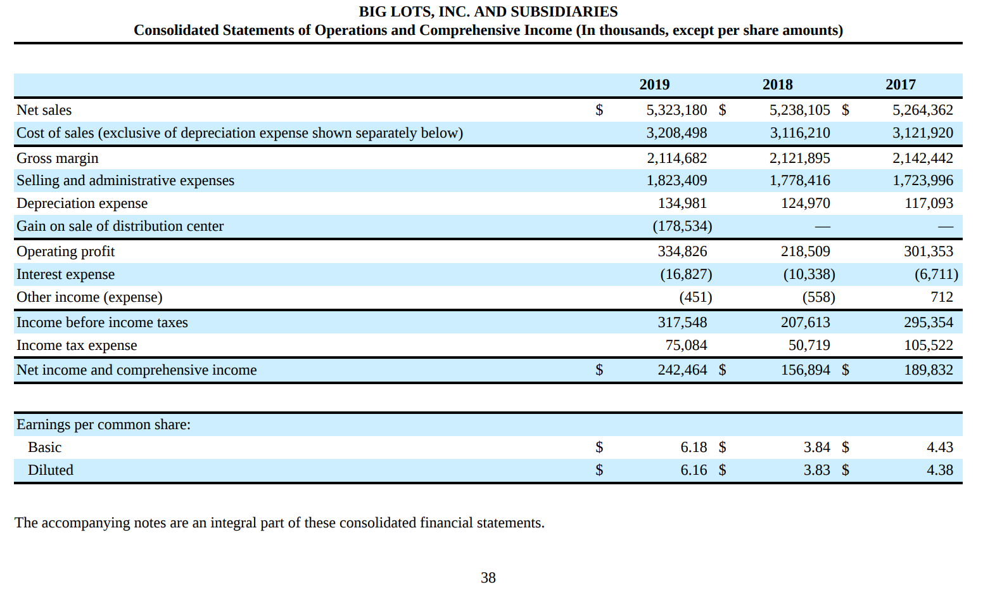
Task: Click the income tax value 50,719
Action: pyautogui.click(x=809, y=345)
